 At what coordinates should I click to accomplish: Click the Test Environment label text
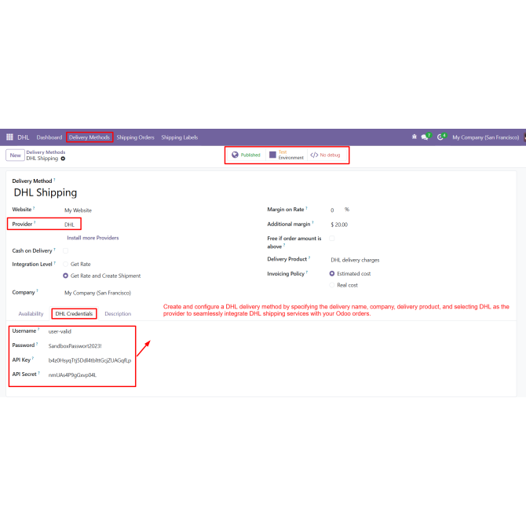[290, 155]
